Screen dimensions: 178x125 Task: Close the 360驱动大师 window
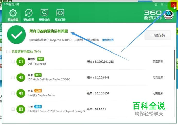point(174,5)
